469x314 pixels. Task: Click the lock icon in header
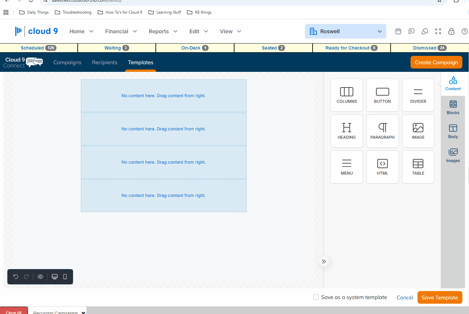(x=451, y=31)
